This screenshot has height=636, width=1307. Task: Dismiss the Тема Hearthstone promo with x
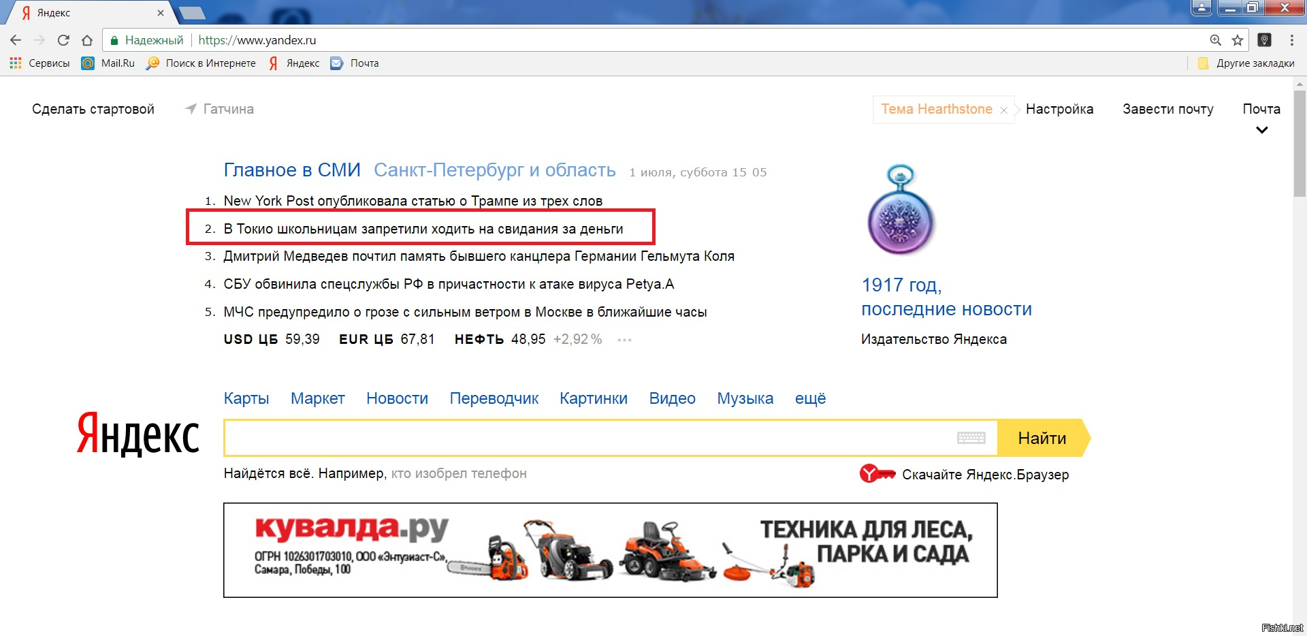(1003, 110)
